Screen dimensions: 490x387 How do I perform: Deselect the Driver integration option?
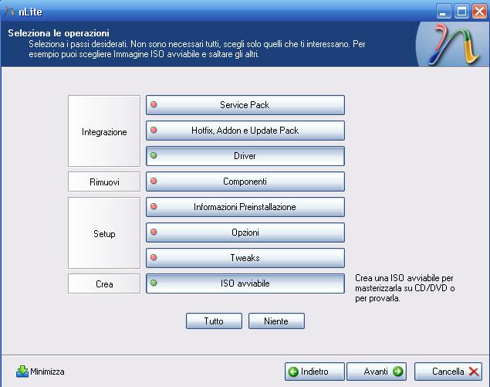(245, 156)
